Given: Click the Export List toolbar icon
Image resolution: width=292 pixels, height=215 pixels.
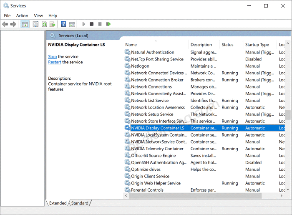Looking at the screenshot, I should coord(53,24).
